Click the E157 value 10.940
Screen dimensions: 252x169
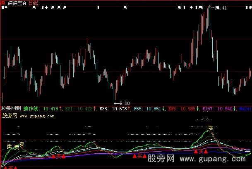(x=225, y=109)
